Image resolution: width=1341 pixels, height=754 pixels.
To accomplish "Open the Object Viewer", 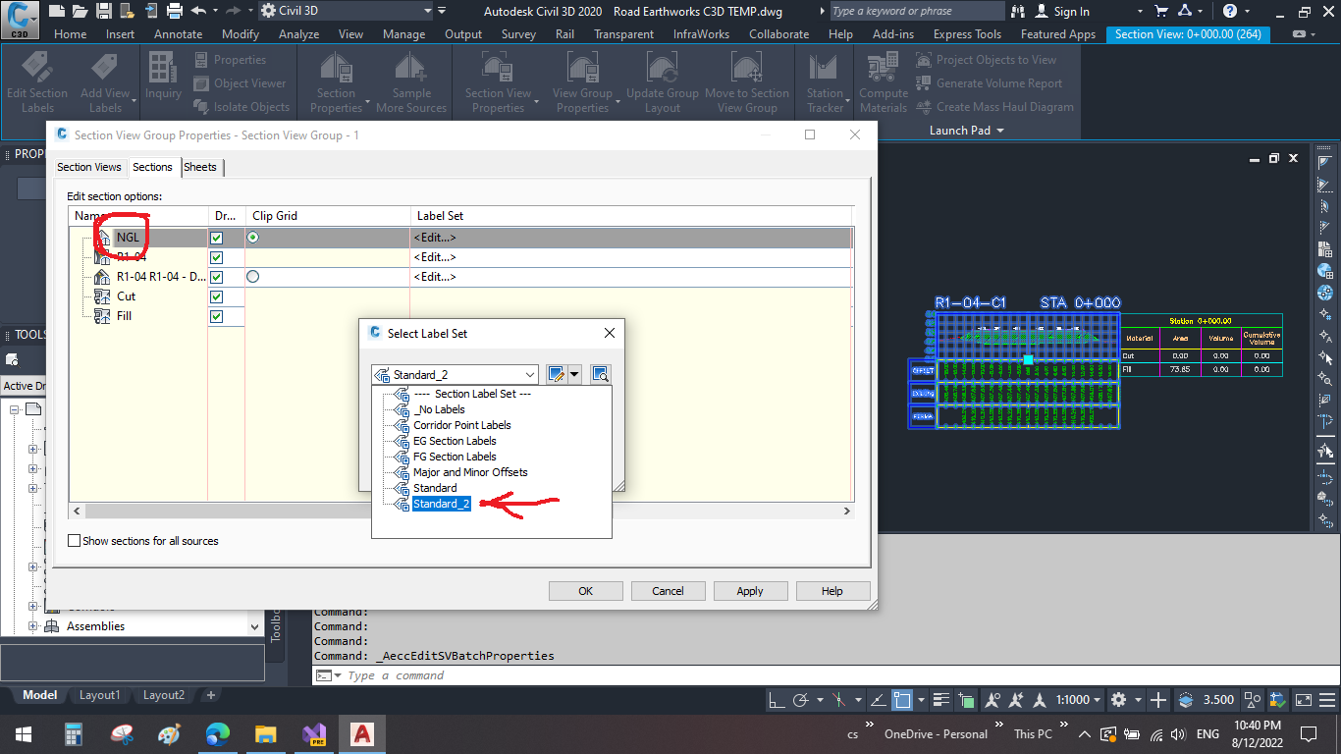I will (241, 83).
